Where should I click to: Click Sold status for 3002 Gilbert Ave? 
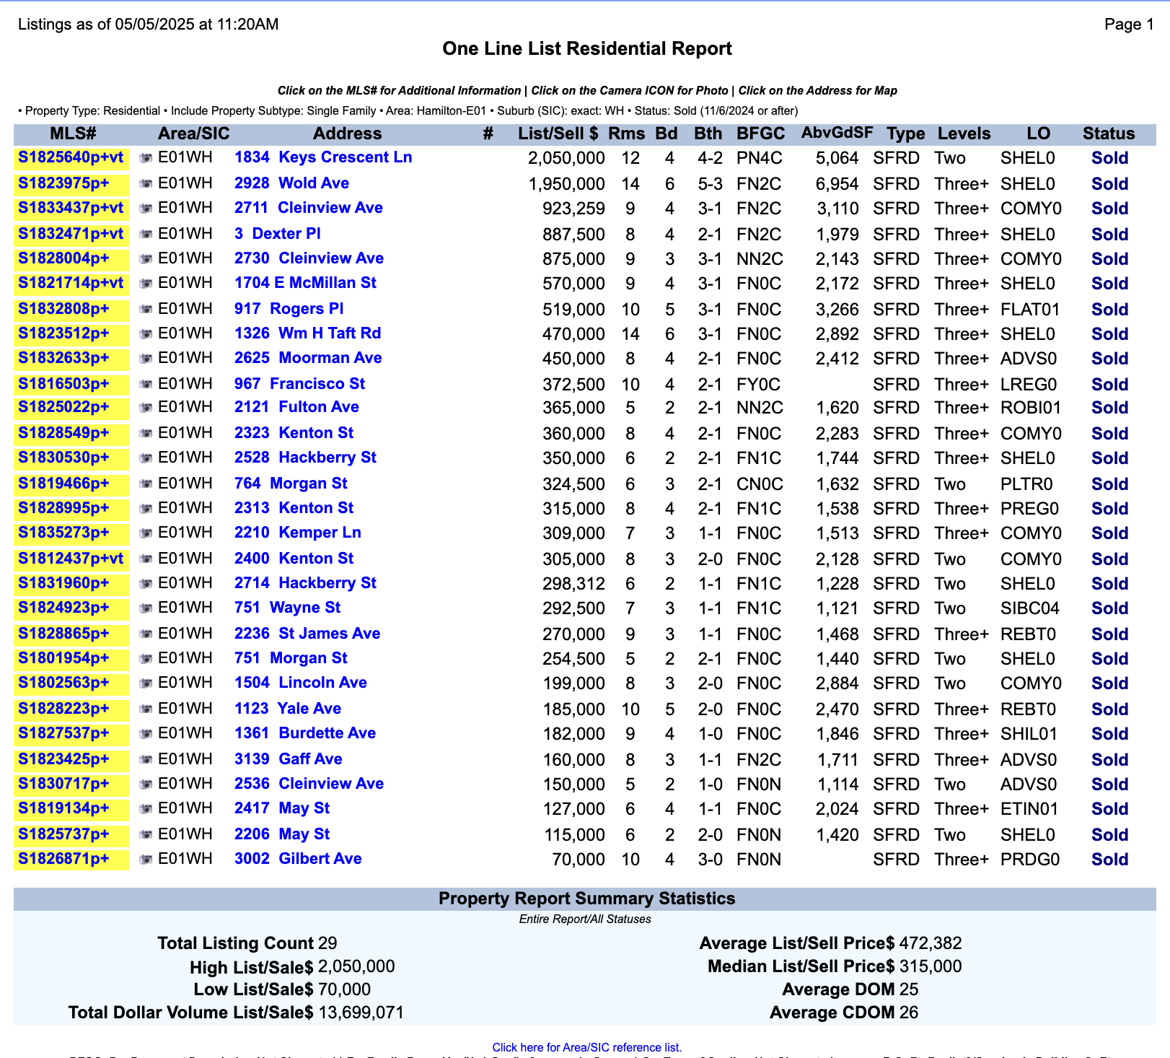(1109, 860)
